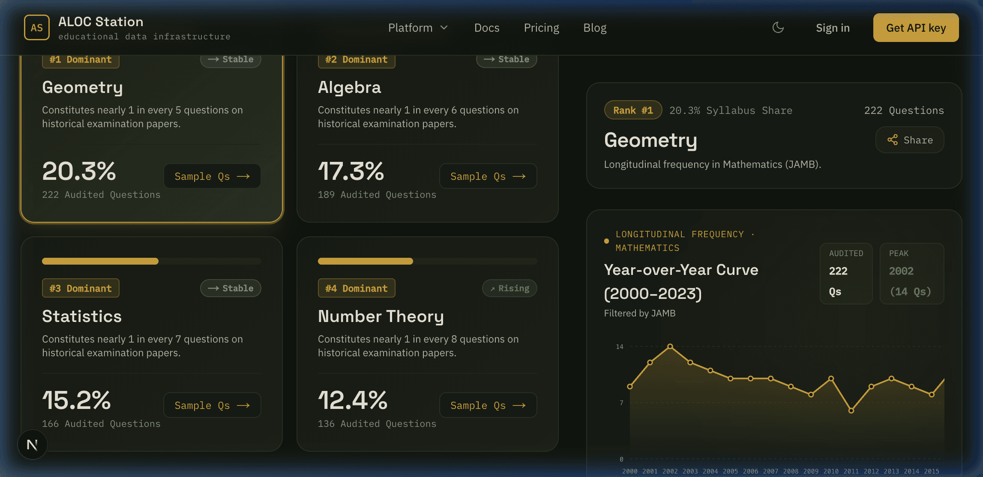Click 189 Audited Questions text
This screenshot has width=983, height=477.
click(377, 195)
